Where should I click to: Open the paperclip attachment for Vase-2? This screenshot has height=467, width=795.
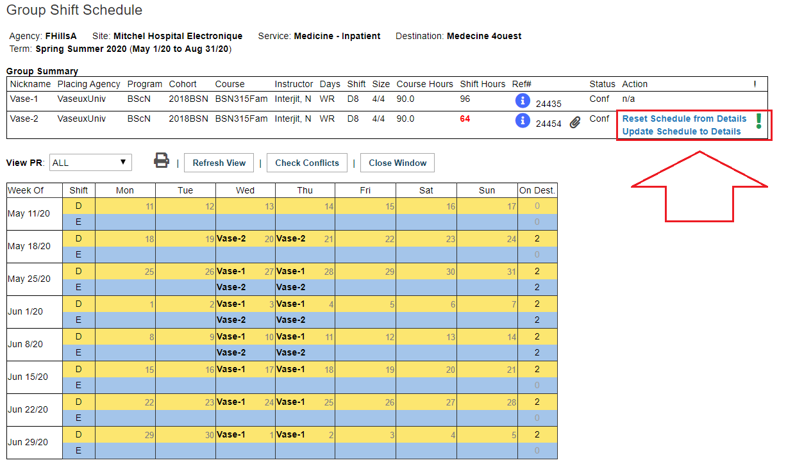coord(575,122)
